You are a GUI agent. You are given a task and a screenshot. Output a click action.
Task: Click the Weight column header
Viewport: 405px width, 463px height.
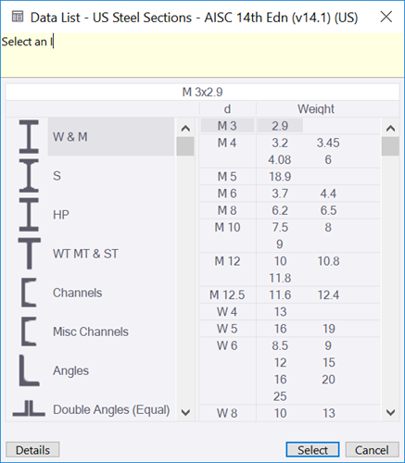click(316, 109)
